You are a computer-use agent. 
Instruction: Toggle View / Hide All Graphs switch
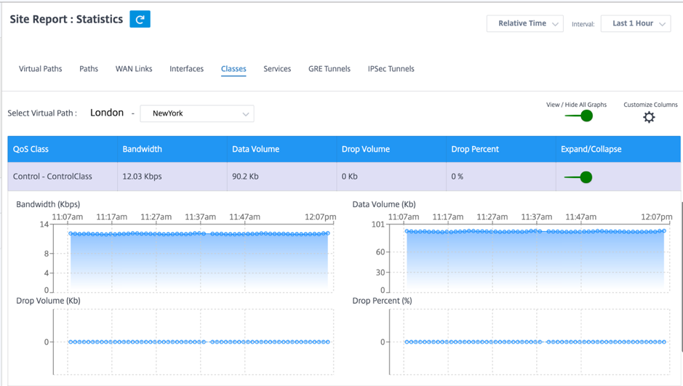click(x=579, y=116)
